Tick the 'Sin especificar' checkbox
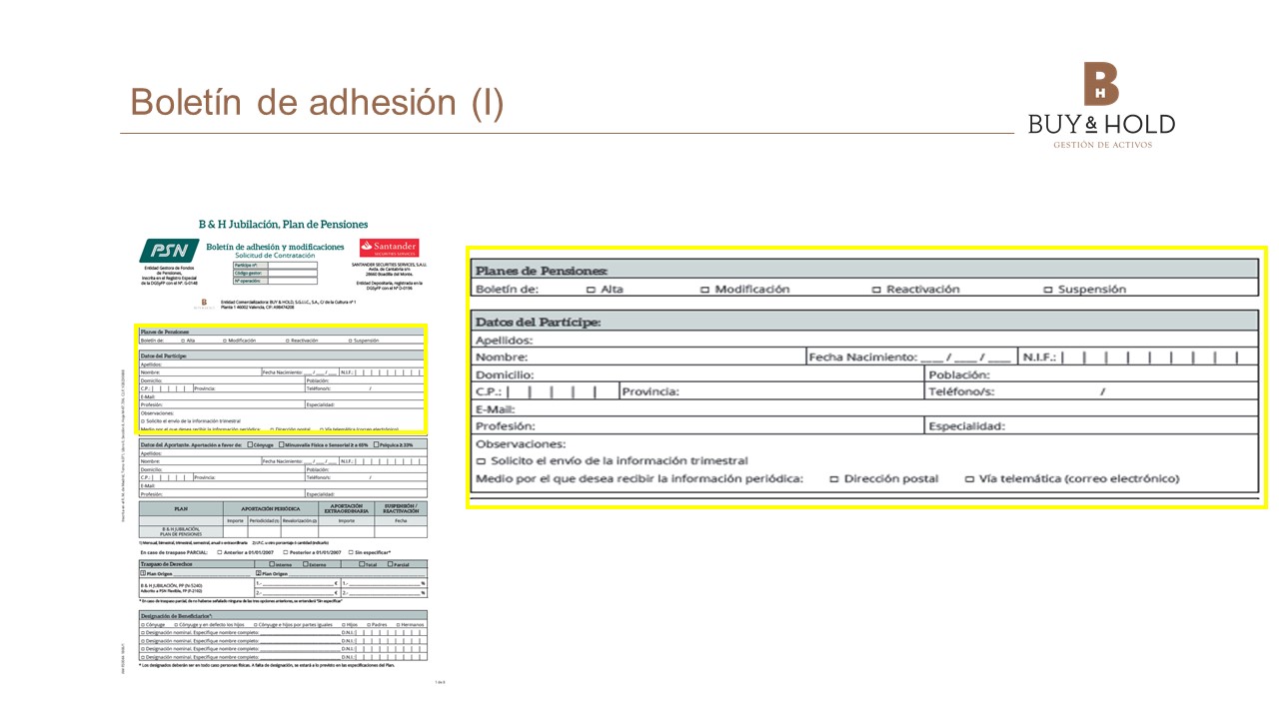This screenshot has width=1279, height=719. pos(351,552)
